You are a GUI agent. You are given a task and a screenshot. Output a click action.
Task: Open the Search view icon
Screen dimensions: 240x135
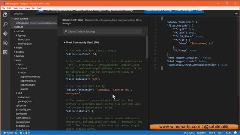pos(5,24)
